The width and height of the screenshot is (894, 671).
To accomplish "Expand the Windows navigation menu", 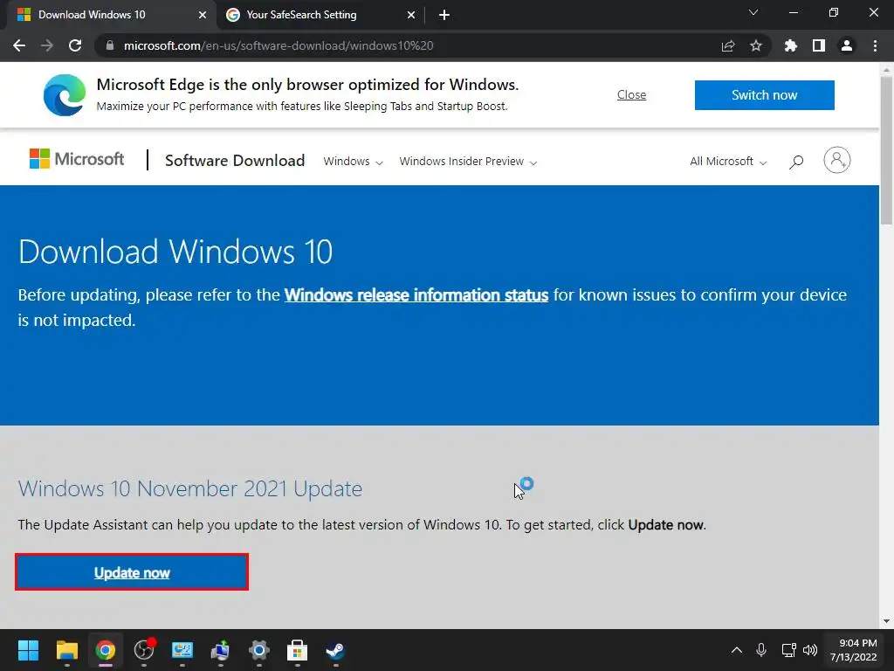I will pyautogui.click(x=353, y=162).
